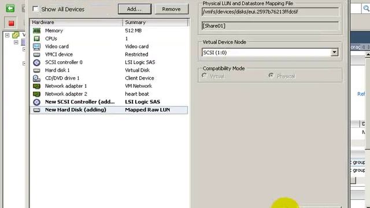Select the CD/DVD drive 1 row

109,78
